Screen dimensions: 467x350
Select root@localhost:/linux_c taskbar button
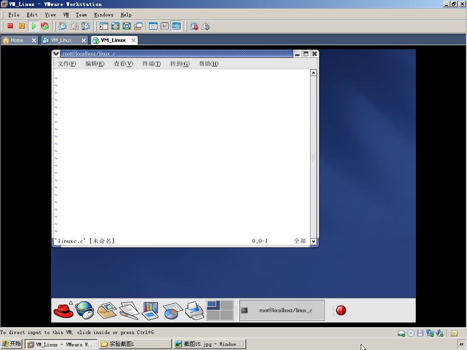(282, 310)
